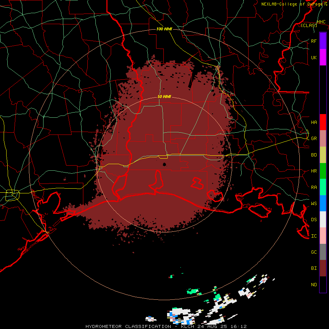Click the HR text label in legend
Viewport: 329px width, 329px height.
(x=314, y=171)
